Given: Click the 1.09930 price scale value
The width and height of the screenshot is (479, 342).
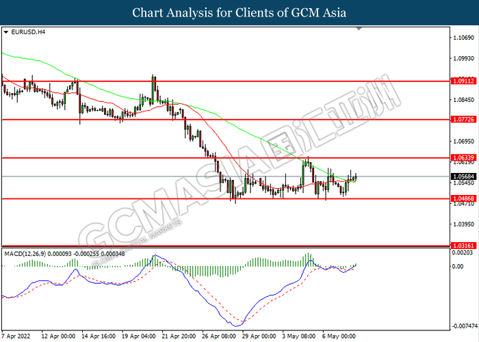Looking at the screenshot, I should [x=464, y=58].
